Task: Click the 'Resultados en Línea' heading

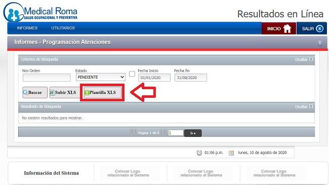Action: coord(280,14)
